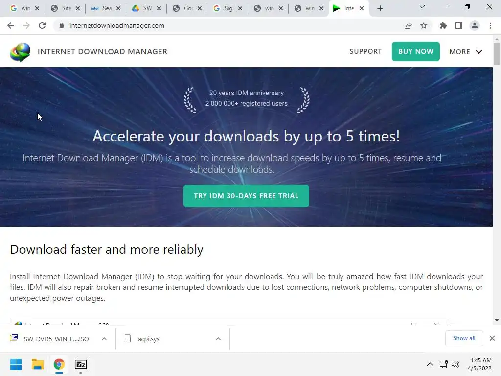Expand the MORE navigation dropdown
This screenshot has height=376, width=501.
[466, 52]
